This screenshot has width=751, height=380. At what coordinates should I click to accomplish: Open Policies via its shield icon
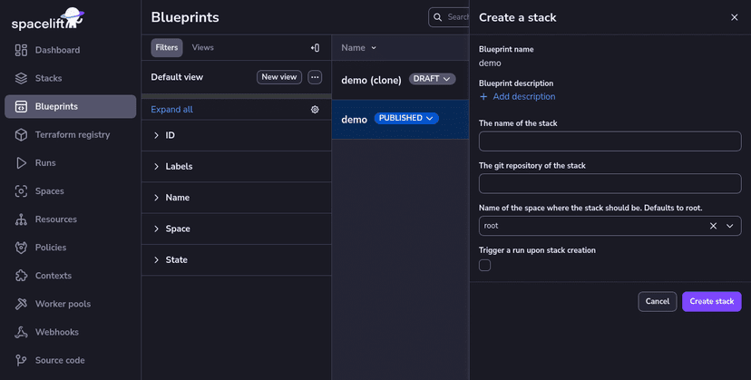[x=21, y=248]
